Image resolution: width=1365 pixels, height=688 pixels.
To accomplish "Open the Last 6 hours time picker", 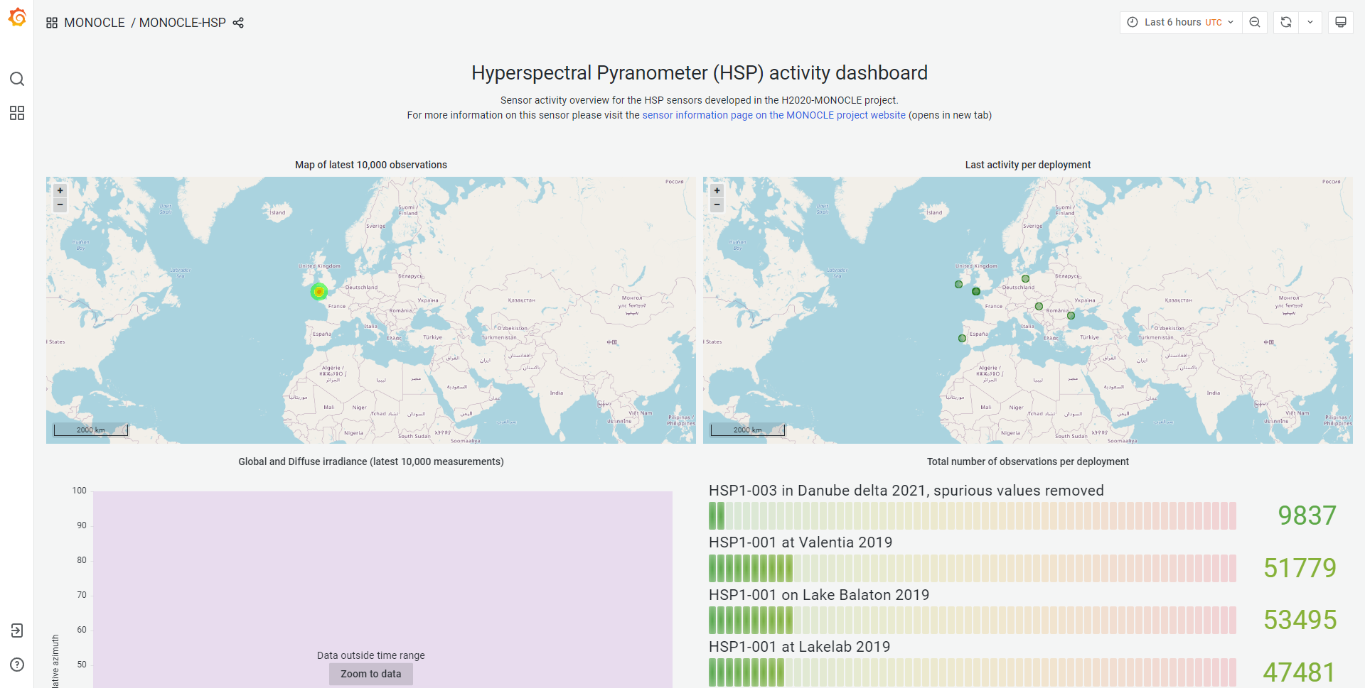I will click(x=1181, y=22).
